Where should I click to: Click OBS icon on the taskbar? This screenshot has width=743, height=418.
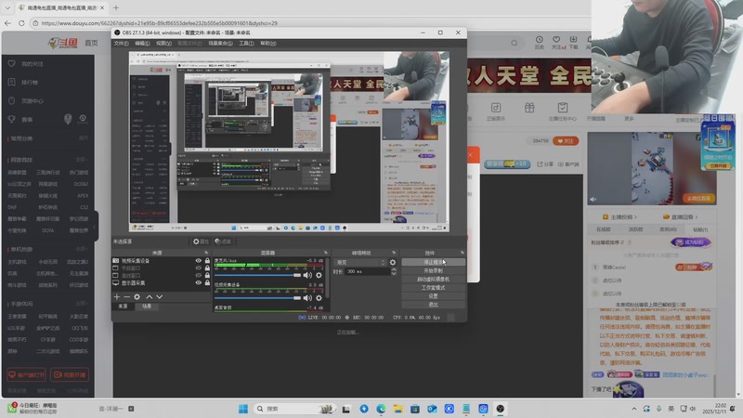point(501,409)
